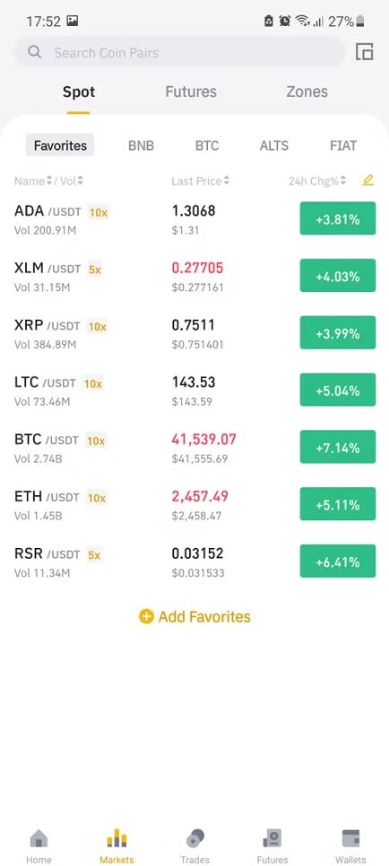
Task: Tap the layout switch icon beside search
Action: pos(364,52)
